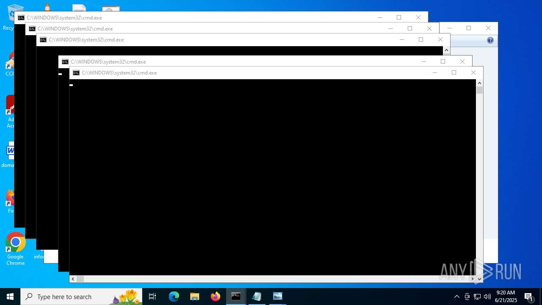The width and height of the screenshot is (542, 305).
Task: Launch Firefox from taskbar
Action: pyautogui.click(x=216, y=297)
